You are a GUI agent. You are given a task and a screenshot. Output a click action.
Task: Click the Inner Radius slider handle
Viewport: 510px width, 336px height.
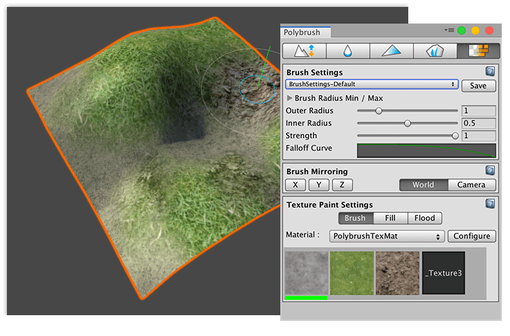(x=408, y=123)
